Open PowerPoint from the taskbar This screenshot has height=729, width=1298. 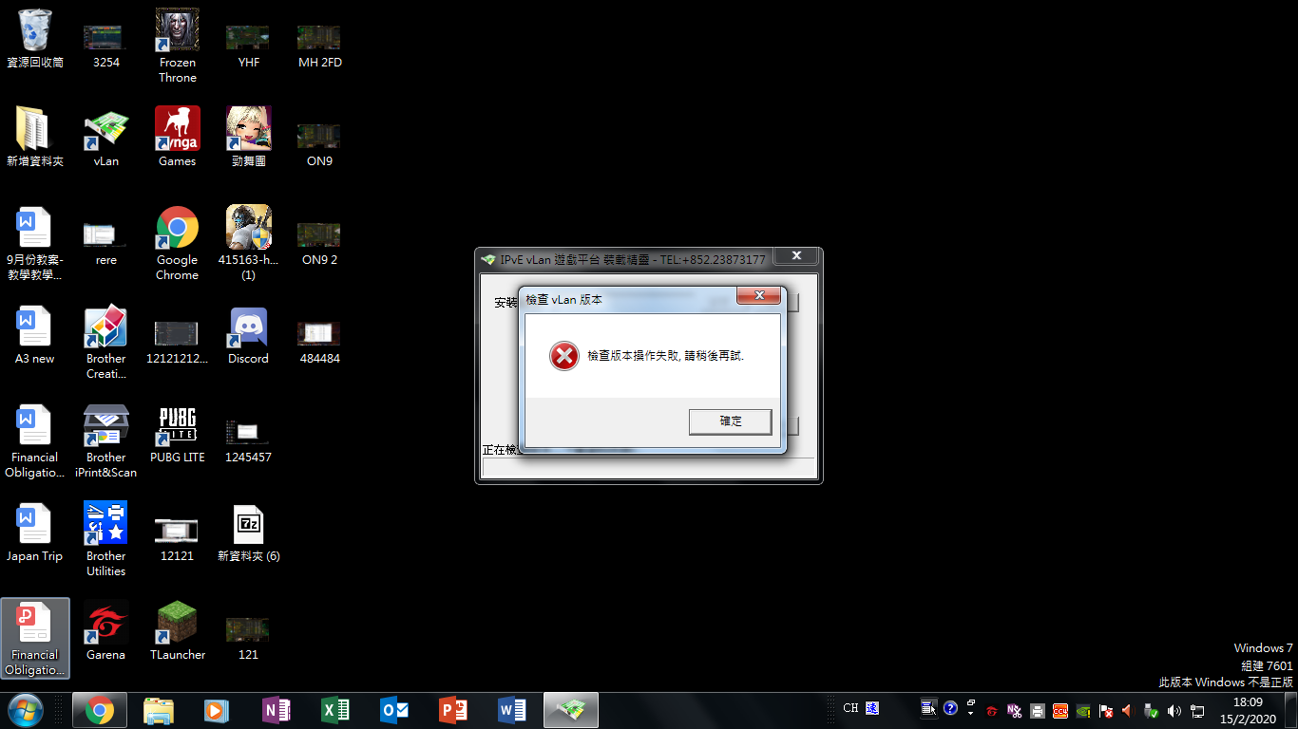[453, 710]
